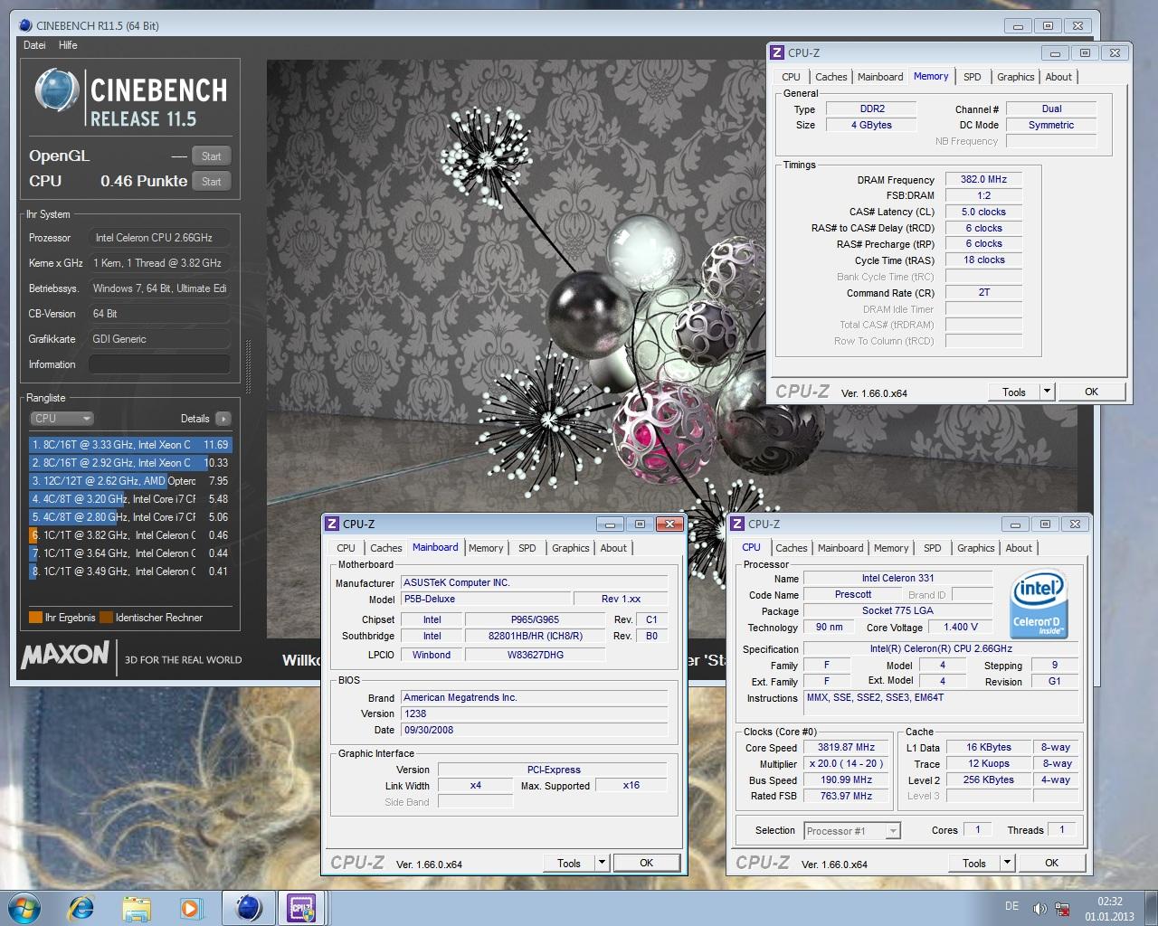Click the P5B-Deluxe model field
Viewport: 1158px width, 926px height.
click(486, 600)
